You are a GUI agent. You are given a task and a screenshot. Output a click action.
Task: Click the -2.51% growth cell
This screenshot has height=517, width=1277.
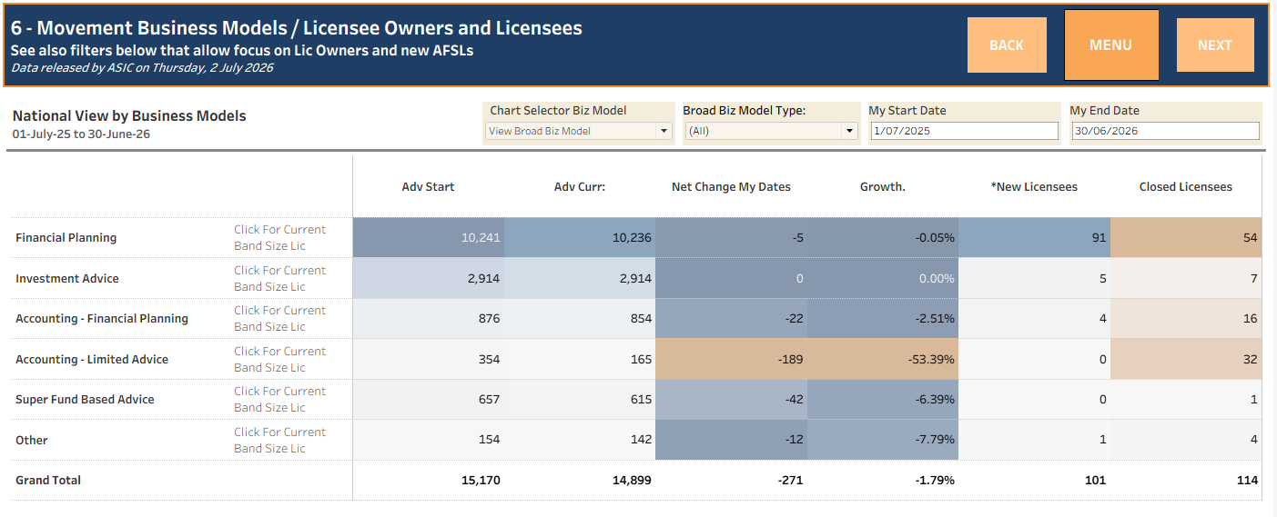883,318
